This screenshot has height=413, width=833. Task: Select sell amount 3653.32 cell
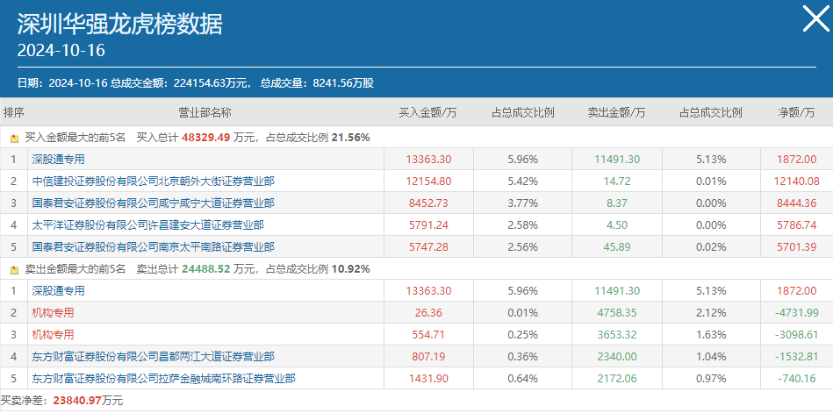click(x=617, y=335)
